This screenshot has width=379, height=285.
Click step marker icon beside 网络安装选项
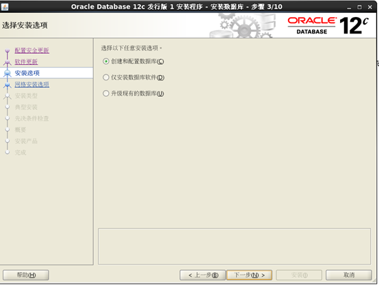tap(8, 85)
